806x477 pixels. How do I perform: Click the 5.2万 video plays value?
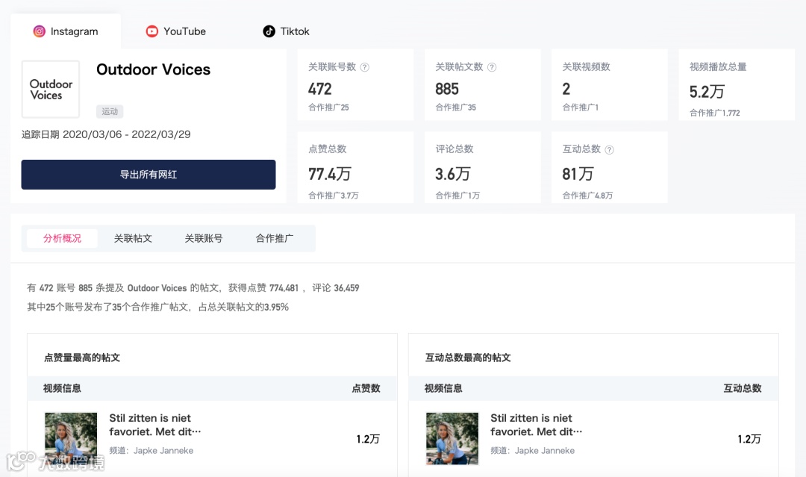(x=707, y=92)
